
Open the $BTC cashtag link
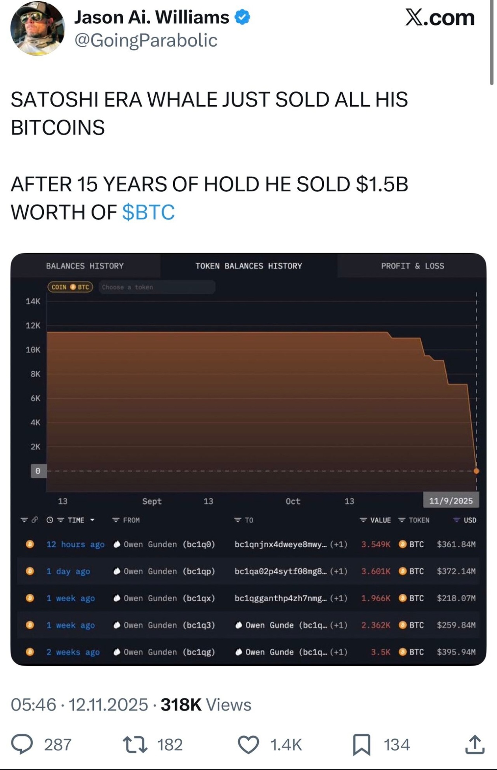pos(148,212)
